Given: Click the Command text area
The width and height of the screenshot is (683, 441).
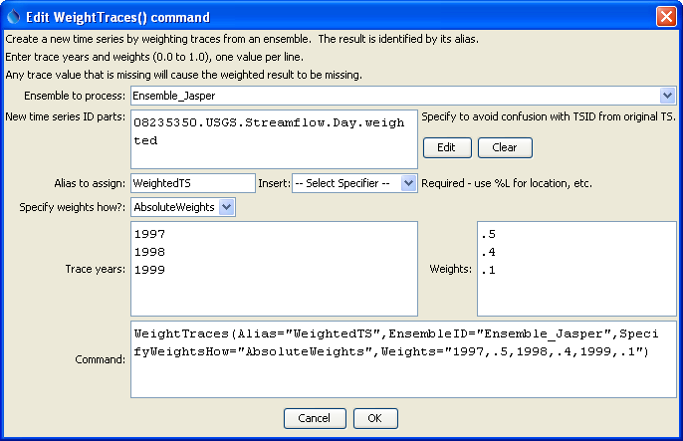Looking at the screenshot, I should point(402,356).
